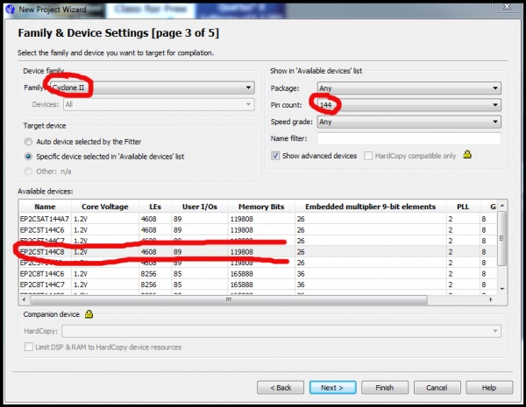Open the Family dropdown showing Cyclone II

point(152,88)
